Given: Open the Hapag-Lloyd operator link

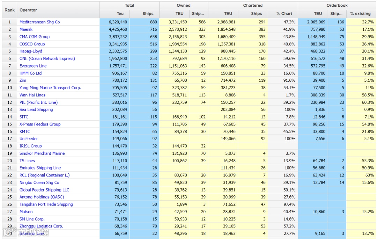Looking at the screenshot, I should pyautogui.click(x=31, y=51).
